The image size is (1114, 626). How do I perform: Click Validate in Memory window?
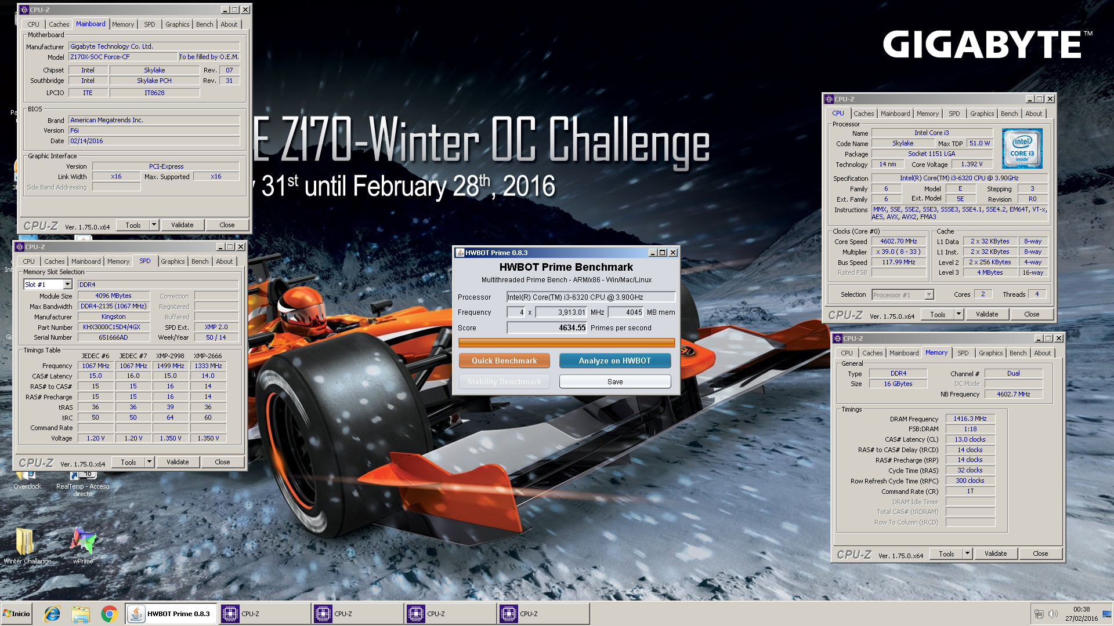(996, 554)
